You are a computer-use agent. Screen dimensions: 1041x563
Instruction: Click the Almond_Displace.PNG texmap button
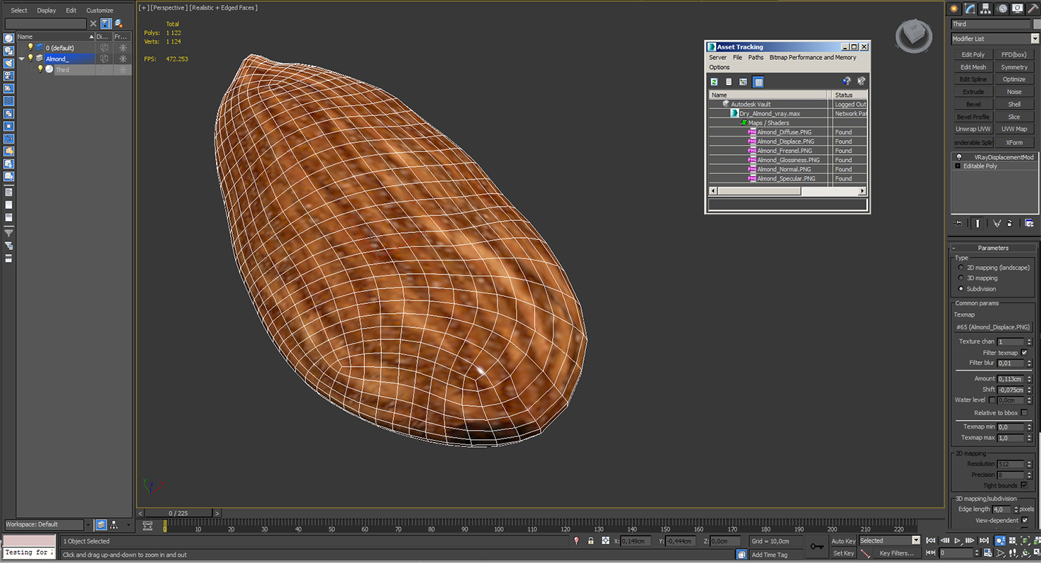tap(992, 327)
